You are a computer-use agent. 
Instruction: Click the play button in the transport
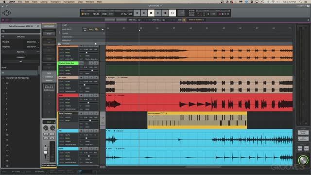pos(158,13)
